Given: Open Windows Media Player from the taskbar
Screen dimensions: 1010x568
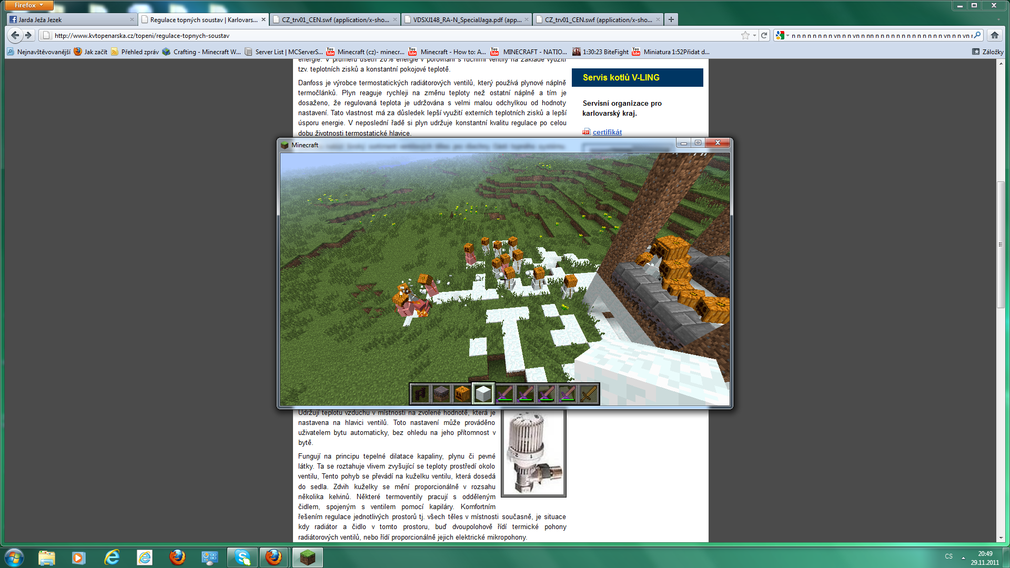Looking at the screenshot, I should [79, 557].
